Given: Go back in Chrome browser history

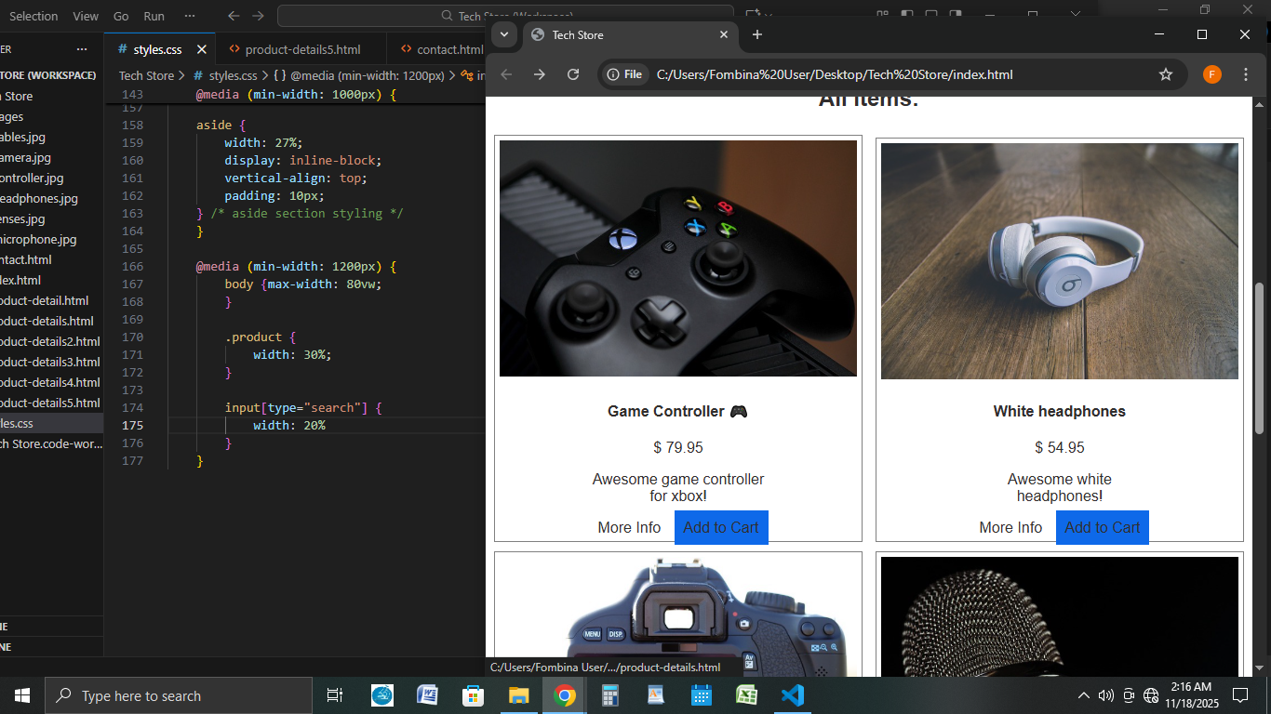Looking at the screenshot, I should (x=506, y=74).
